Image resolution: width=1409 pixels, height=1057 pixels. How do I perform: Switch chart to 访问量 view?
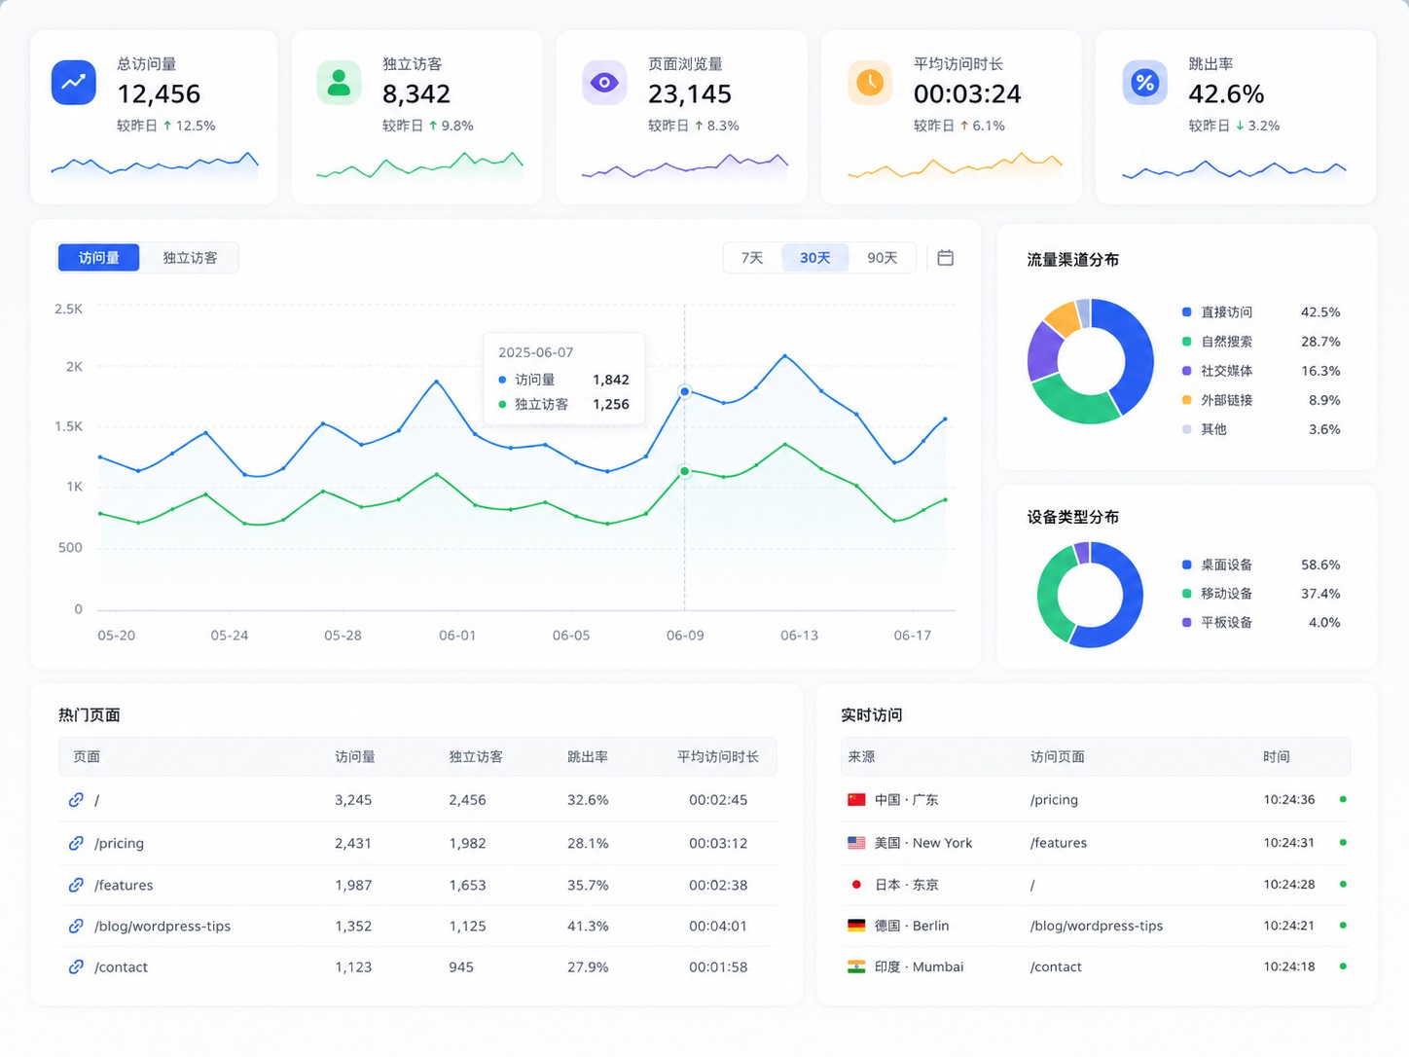[x=99, y=258]
